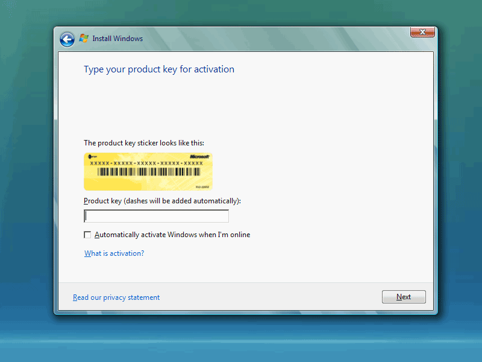The image size is (482, 362).
Task: Click into the product key input field
Action: (156, 216)
